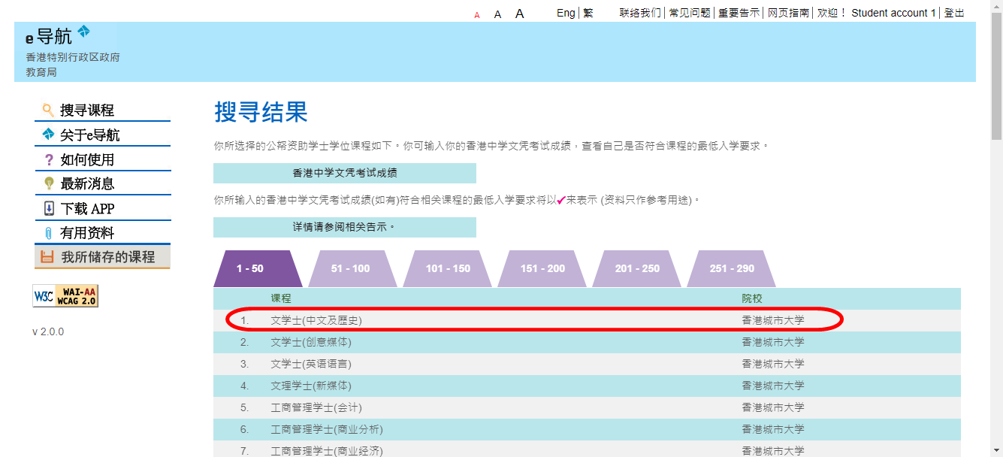This screenshot has height=457, width=1003.
Task: Click the question mark icon beside 如何使用
Action: point(49,159)
